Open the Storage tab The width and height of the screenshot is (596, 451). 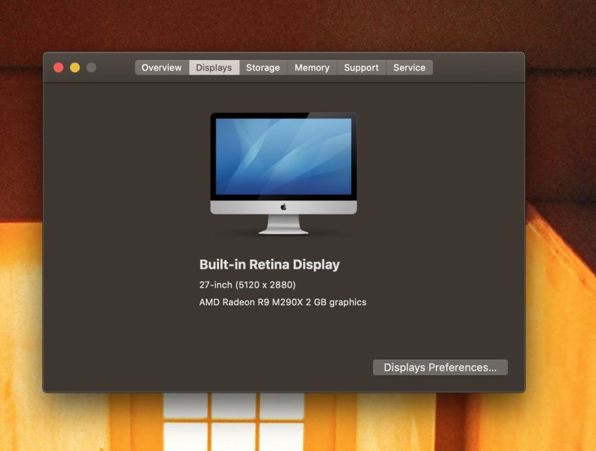(263, 68)
